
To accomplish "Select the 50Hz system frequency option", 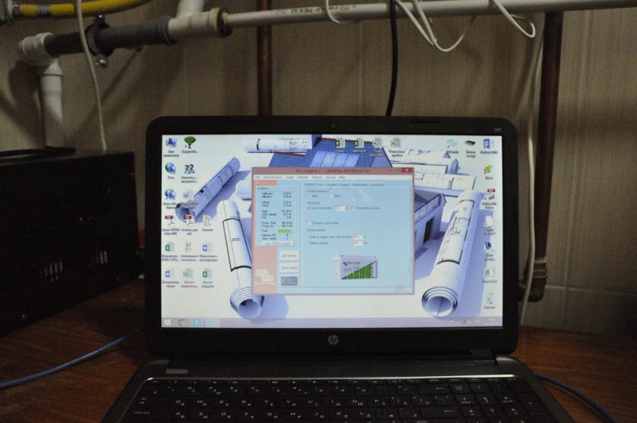I will click(x=311, y=196).
